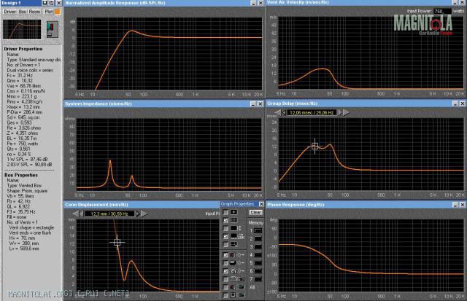The height and width of the screenshot is (301, 467).
Task: Select memory slot 1 swatch
Action: coord(258,230)
